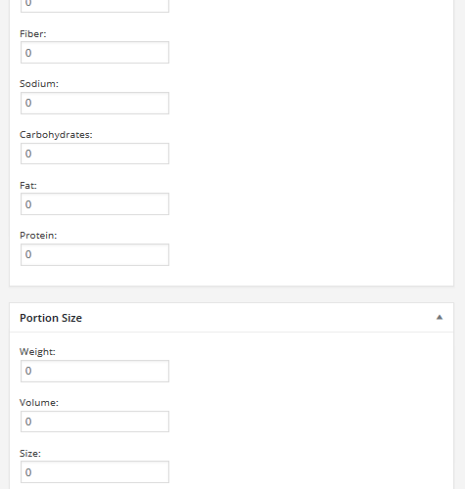Click the Carbohydrates label
This screenshot has height=489, width=465.
point(56,135)
